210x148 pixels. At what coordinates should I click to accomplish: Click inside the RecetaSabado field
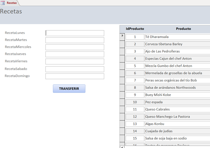coord(75,69)
